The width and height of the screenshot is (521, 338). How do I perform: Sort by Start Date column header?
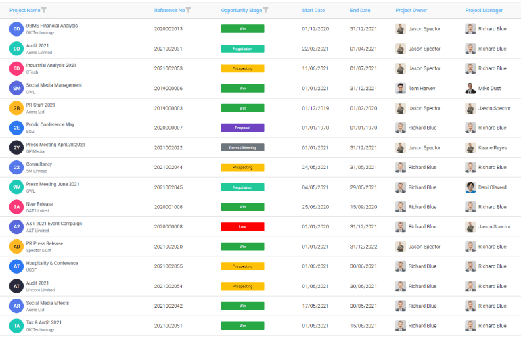coord(313,10)
